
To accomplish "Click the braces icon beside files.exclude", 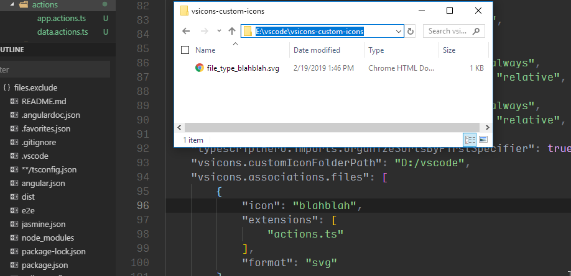I will (x=7, y=88).
